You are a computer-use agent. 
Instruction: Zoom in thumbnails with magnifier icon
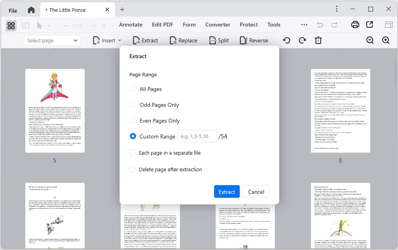pos(386,40)
